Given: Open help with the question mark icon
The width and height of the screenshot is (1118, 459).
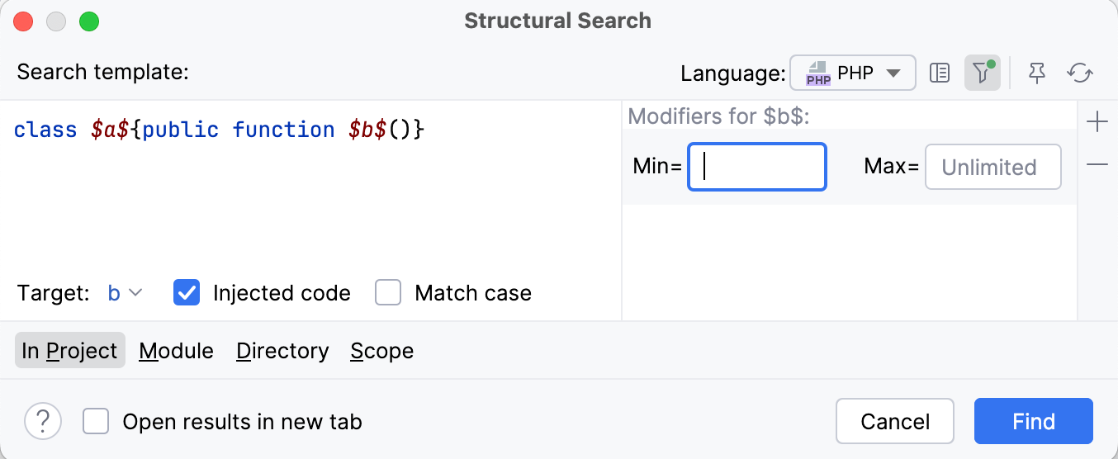Looking at the screenshot, I should (x=43, y=422).
